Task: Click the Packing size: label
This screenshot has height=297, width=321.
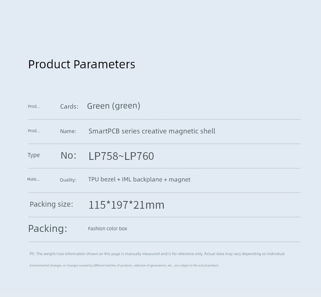Action: pyautogui.click(x=51, y=204)
